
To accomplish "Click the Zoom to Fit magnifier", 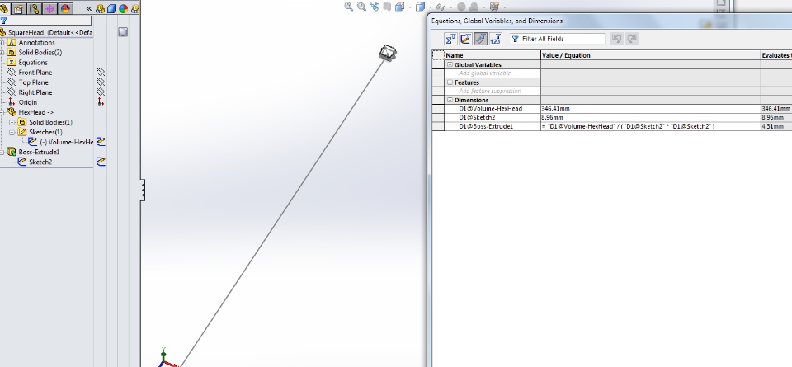I will click(348, 7).
